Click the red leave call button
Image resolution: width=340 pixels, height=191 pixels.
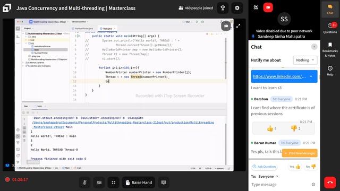330,183
